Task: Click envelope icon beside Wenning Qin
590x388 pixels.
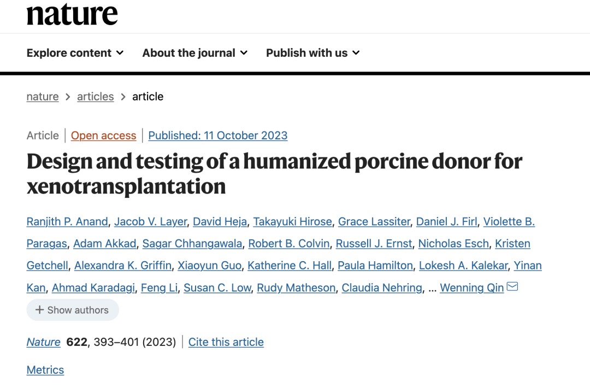Action: click(512, 287)
